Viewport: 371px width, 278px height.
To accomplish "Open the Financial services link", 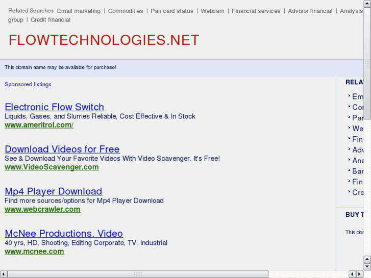I will click(256, 11).
